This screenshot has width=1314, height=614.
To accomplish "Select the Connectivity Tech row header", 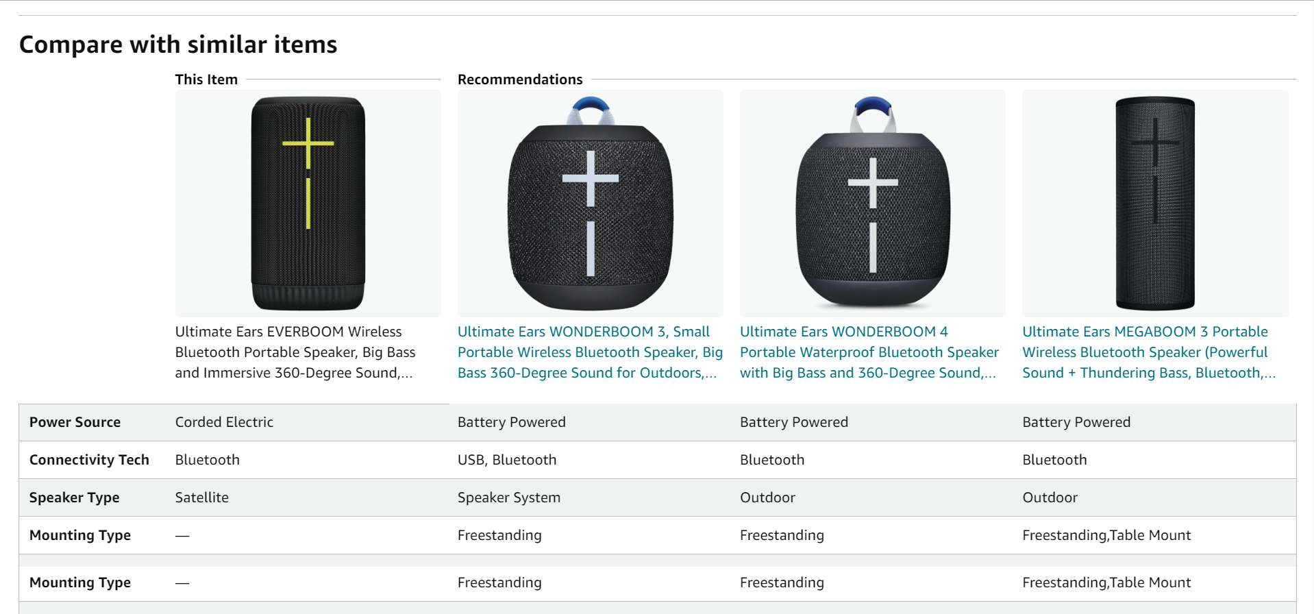I will click(89, 460).
